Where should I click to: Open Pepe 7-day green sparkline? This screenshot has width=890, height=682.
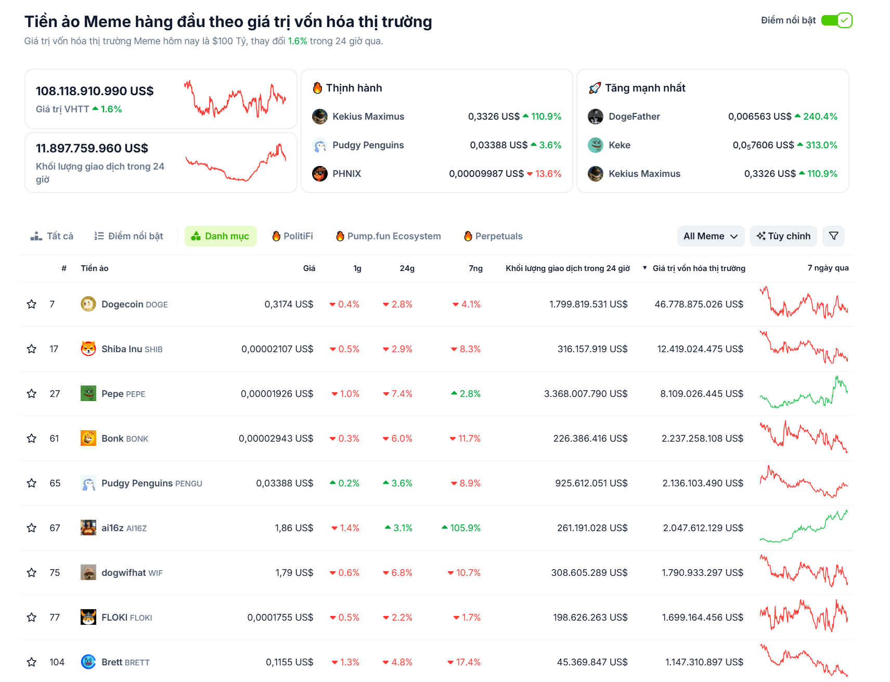point(804,392)
